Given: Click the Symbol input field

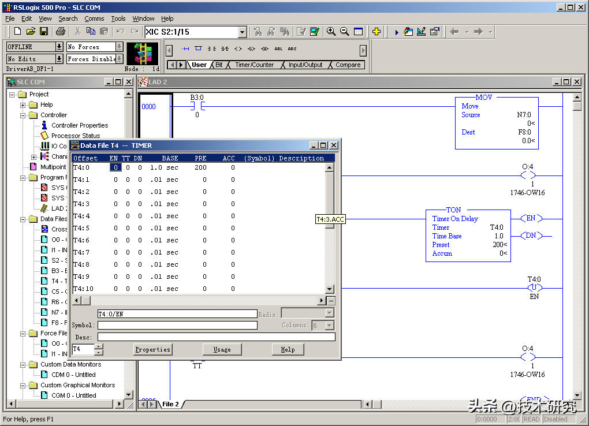Looking at the screenshot, I should click(177, 325).
